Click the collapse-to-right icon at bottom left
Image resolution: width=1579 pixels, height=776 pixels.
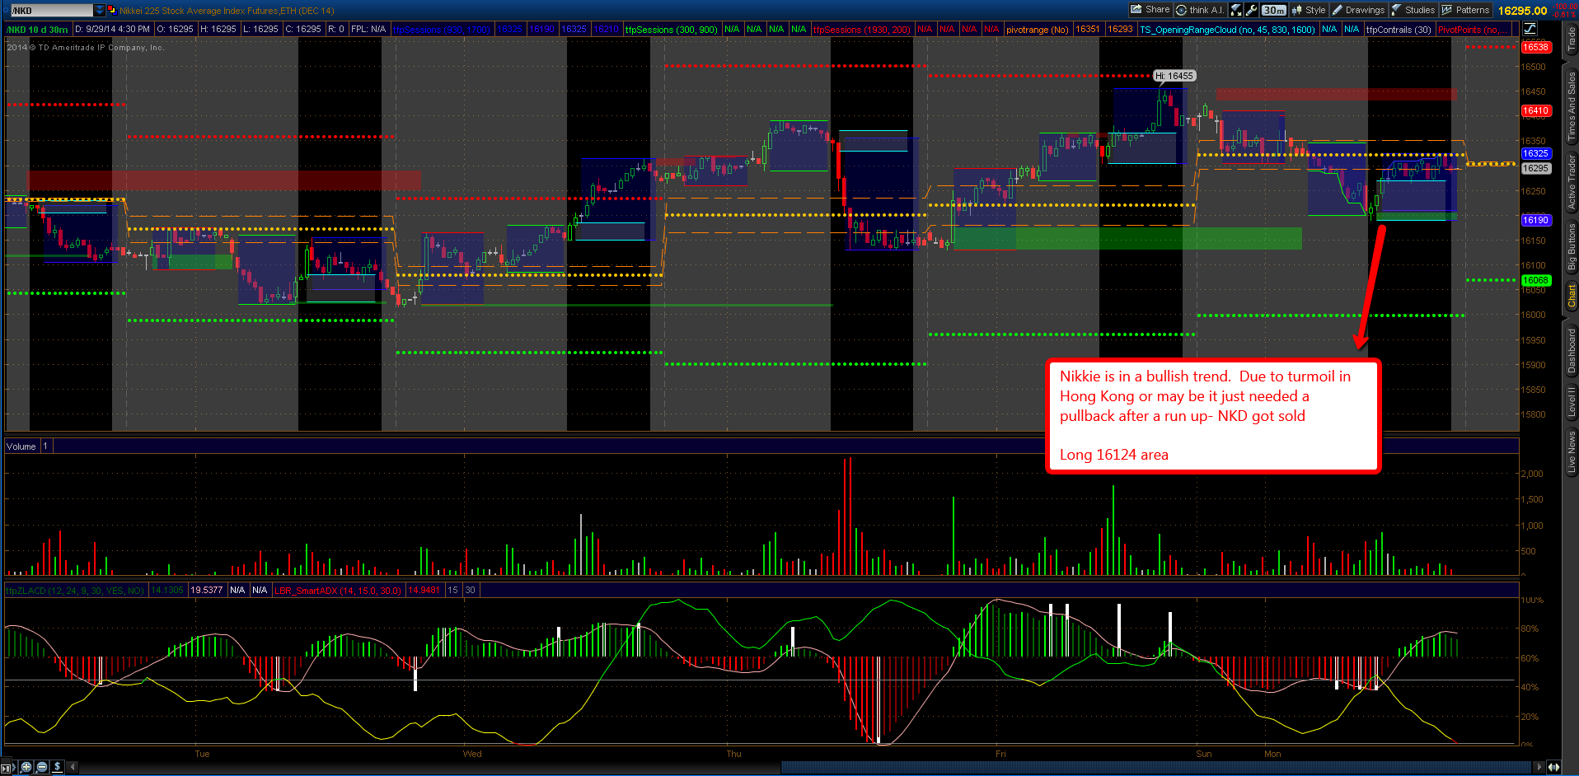coord(7,768)
